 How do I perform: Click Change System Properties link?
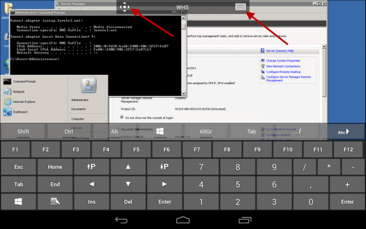point(283,60)
